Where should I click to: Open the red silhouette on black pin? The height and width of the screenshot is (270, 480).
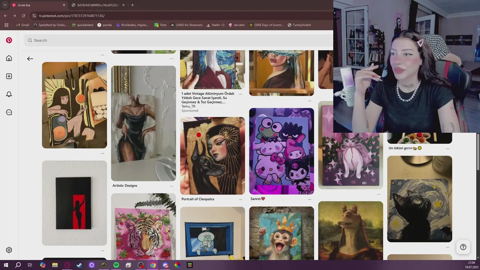pos(74,203)
